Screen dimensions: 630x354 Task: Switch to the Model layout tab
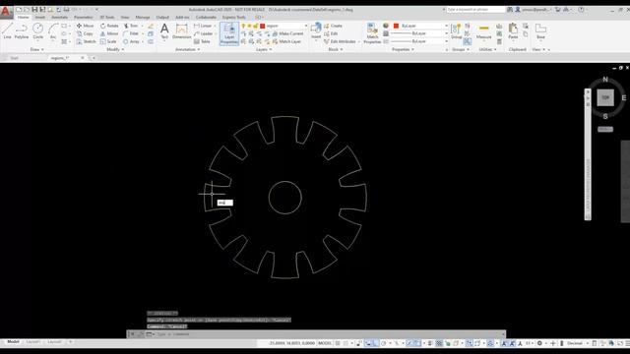coord(13,342)
